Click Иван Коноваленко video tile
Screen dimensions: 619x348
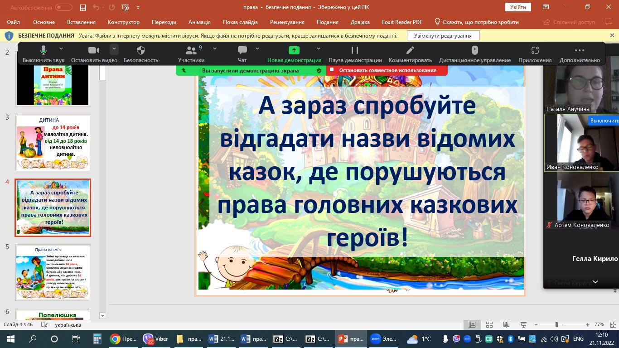(x=581, y=142)
